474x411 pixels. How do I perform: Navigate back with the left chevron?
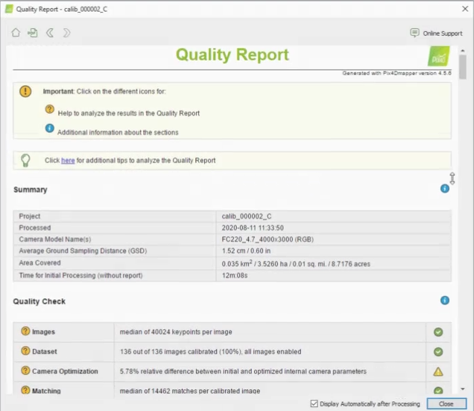pyautogui.click(x=49, y=32)
